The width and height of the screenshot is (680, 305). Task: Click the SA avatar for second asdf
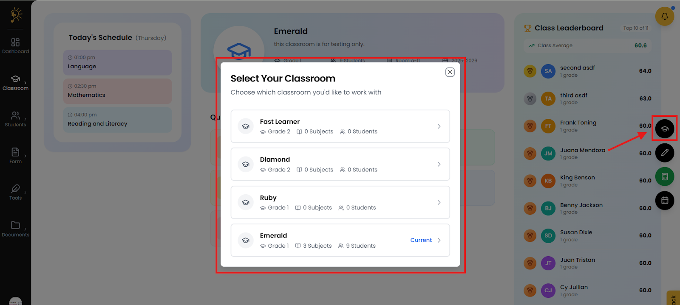click(548, 71)
